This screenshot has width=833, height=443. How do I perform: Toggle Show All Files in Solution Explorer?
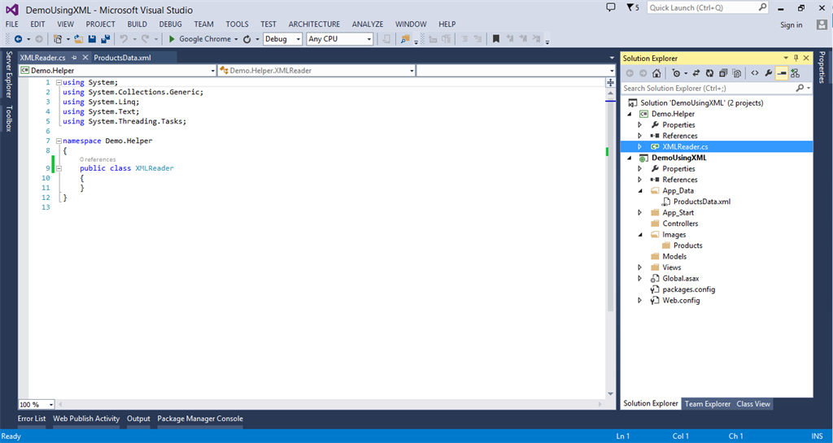pos(736,73)
